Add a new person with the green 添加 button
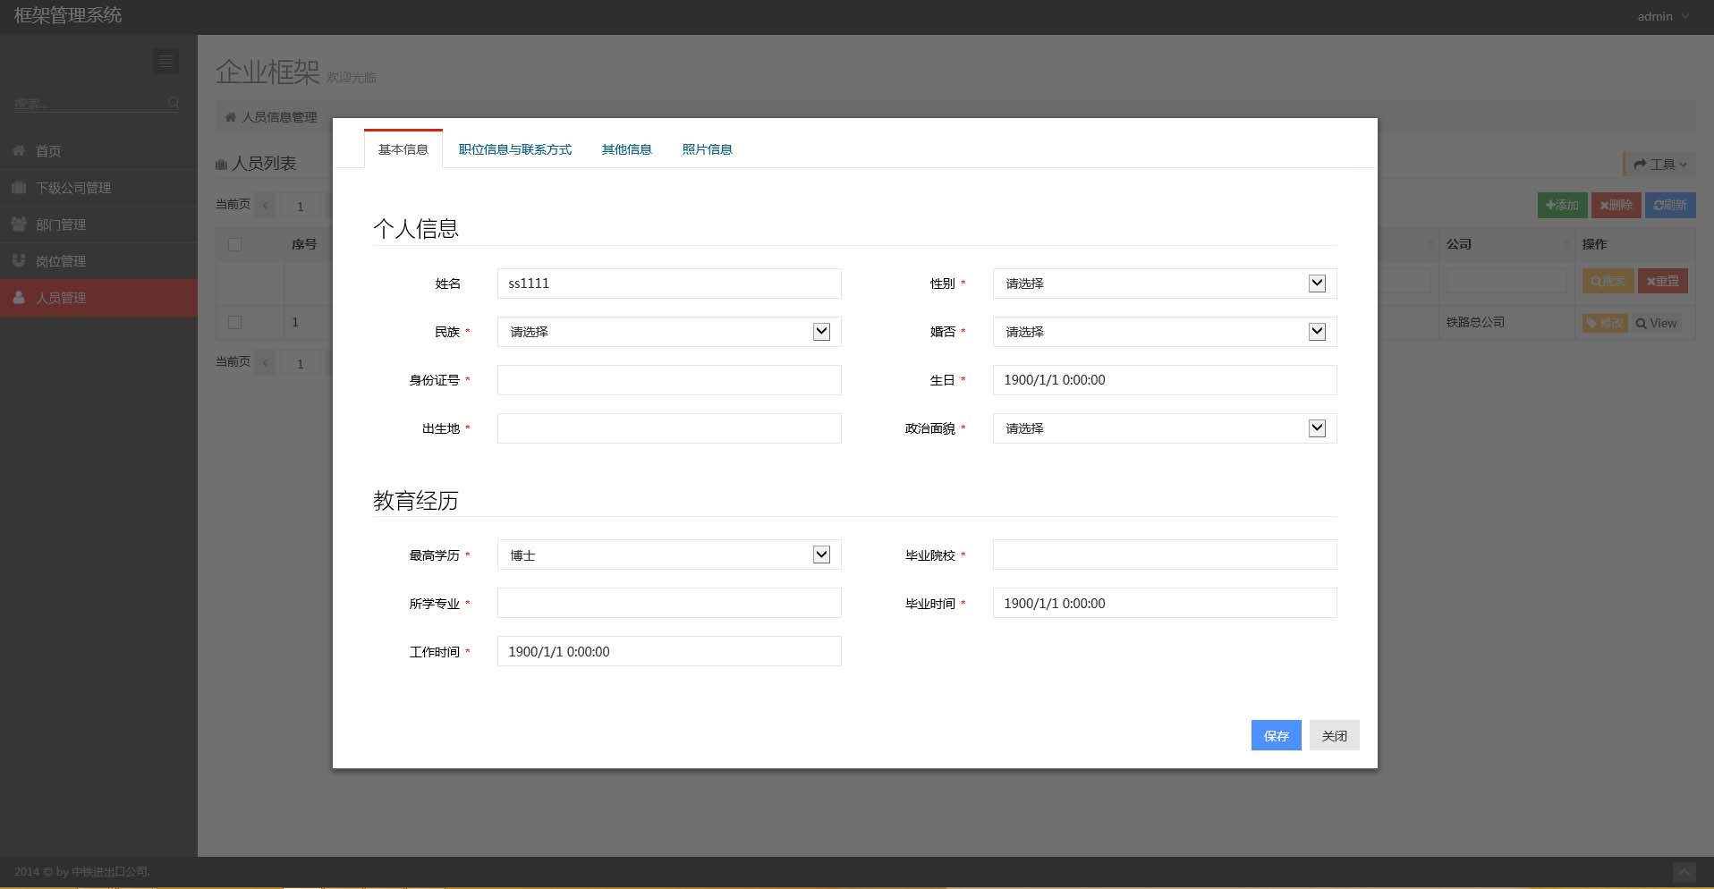Viewport: 1714px width, 889px height. click(x=1562, y=205)
